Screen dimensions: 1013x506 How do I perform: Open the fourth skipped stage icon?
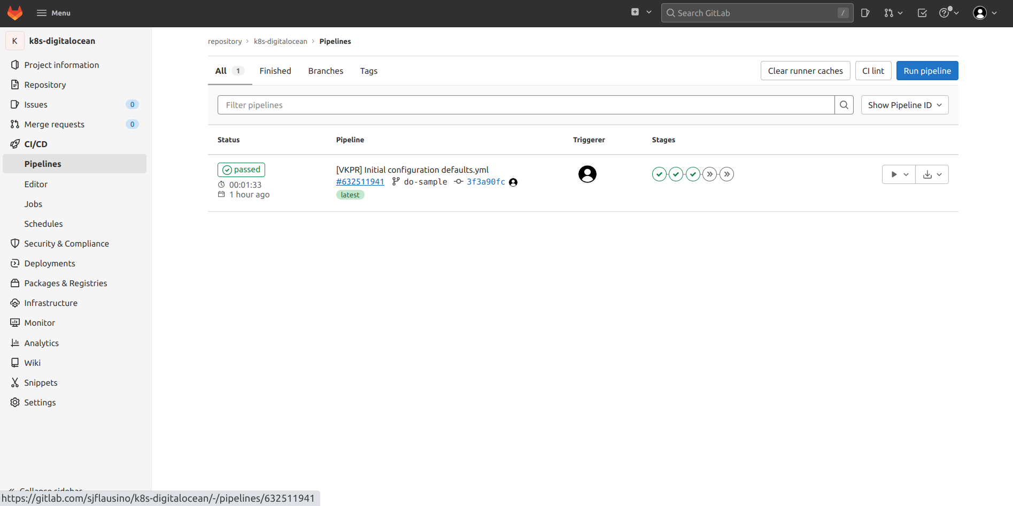tap(710, 174)
